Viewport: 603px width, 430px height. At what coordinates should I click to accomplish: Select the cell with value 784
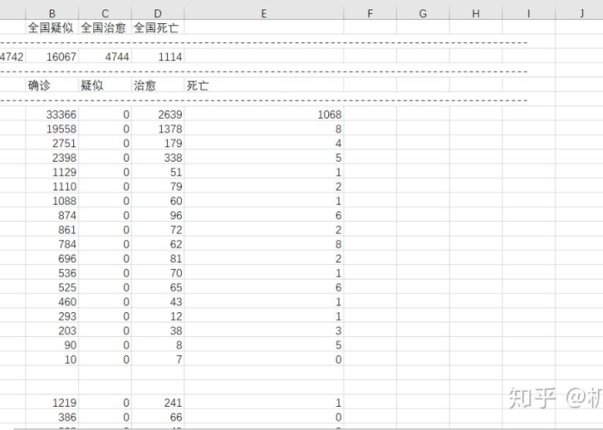[x=52, y=243]
